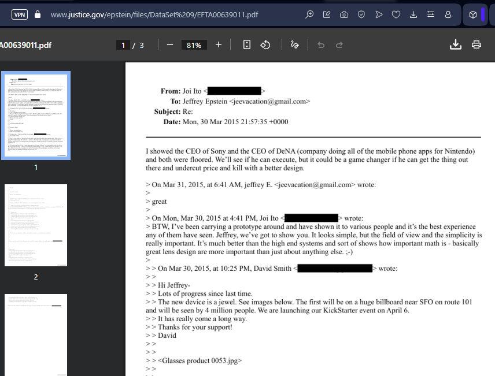Click the "Thanks for your support!" line
Viewport: 495px width, 376px height.
tap(195, 327)
